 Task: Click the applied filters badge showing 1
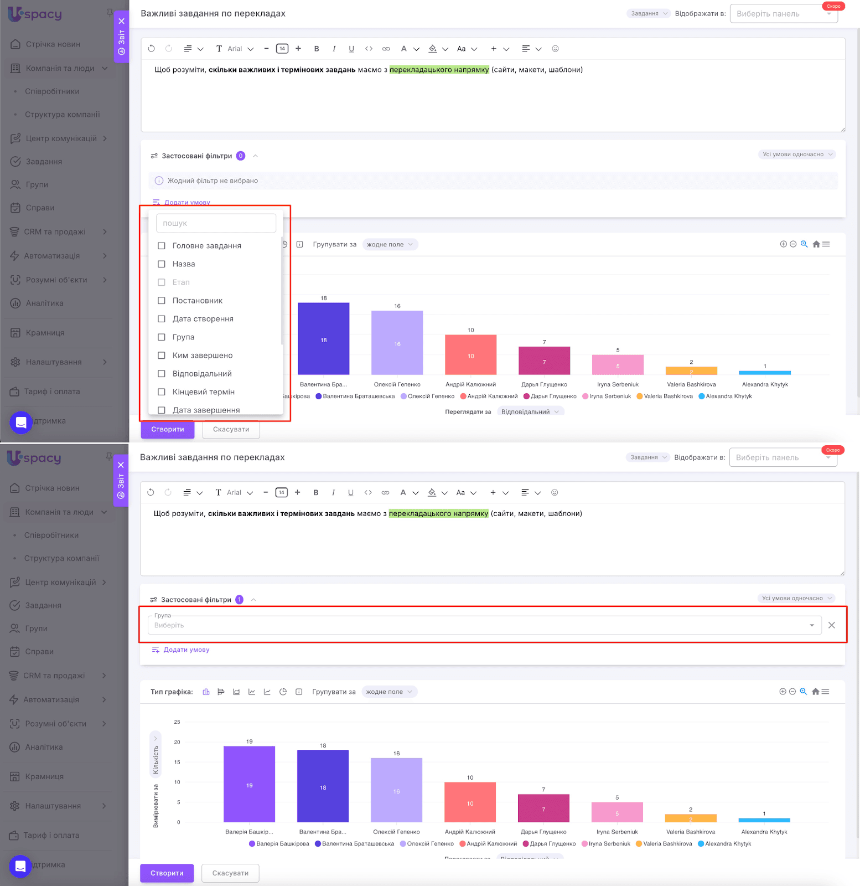(x=239, y=600)
